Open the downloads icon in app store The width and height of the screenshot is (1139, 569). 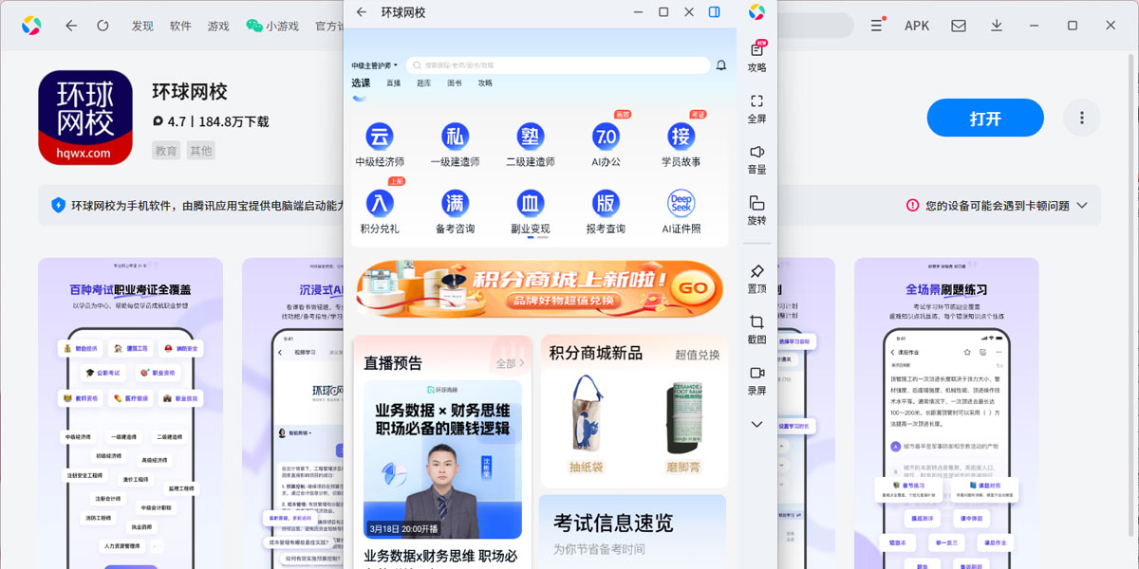click(x=997, y=26)
